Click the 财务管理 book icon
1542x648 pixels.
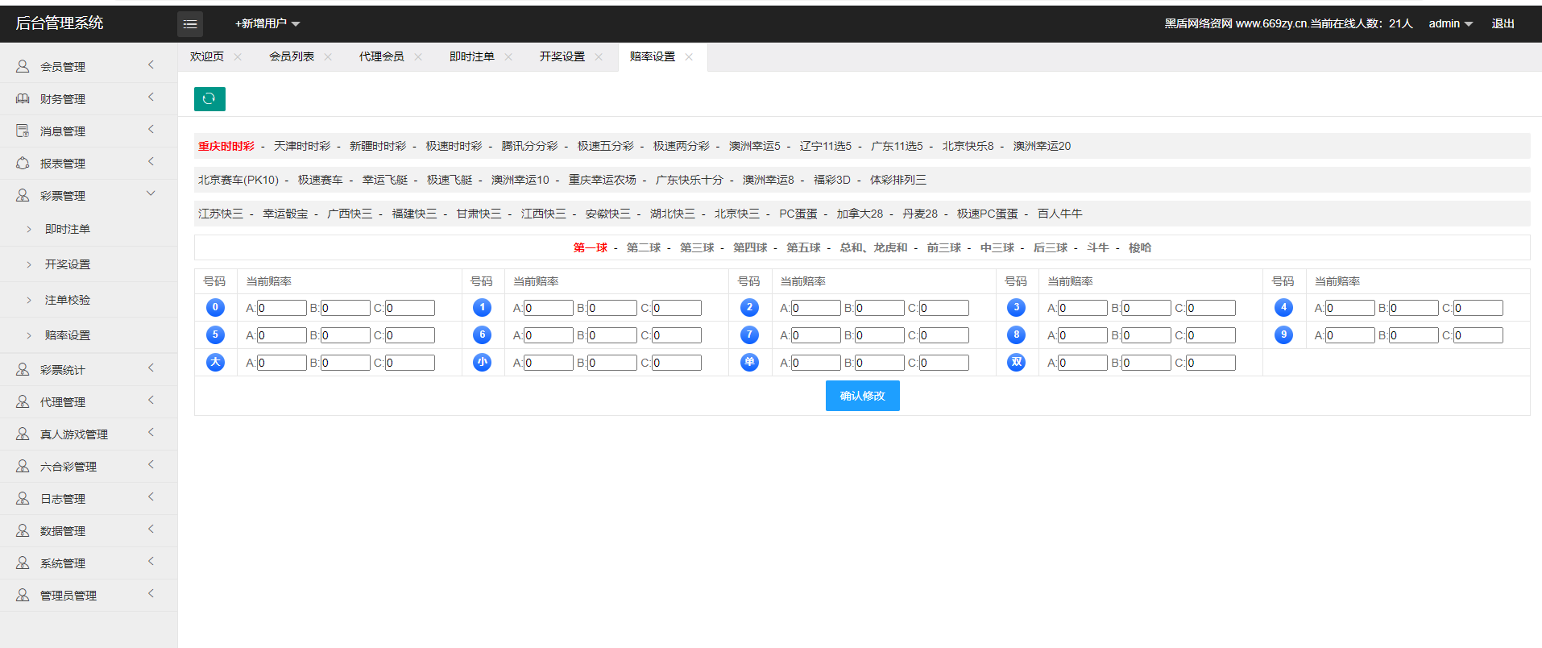tap(23, 98)
